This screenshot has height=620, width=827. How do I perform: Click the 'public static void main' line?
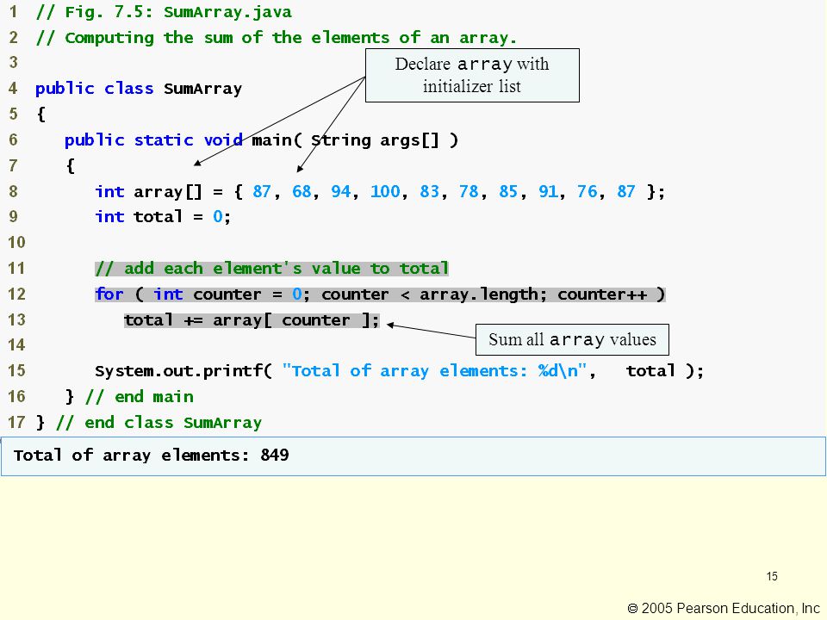tap(261, 140)
